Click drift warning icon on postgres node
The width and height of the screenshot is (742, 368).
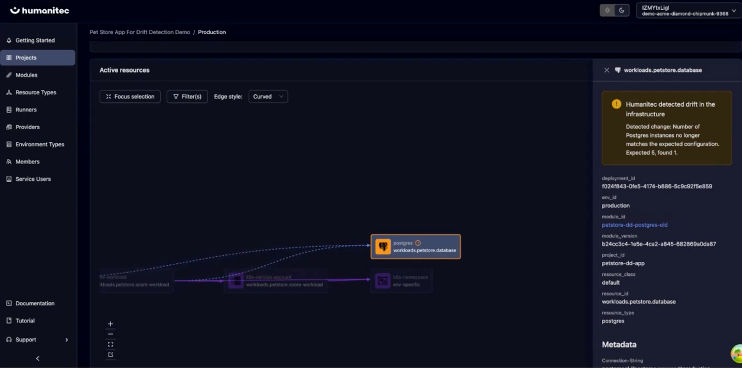coord(418,243)
